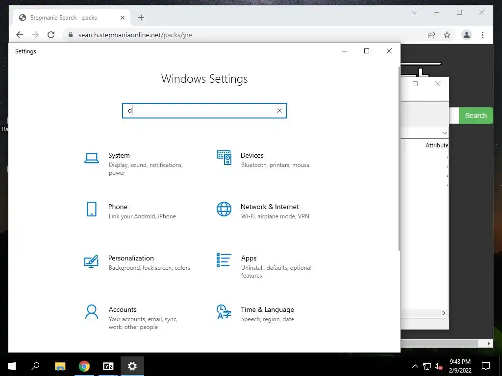The image size is (502, 376).
Task: Open the tab search chevron in Chrome
Action: pos(414,12)
